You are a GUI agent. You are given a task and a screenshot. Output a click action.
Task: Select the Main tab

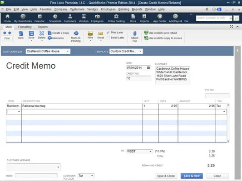pyautogui.click(x=9, y=27)
